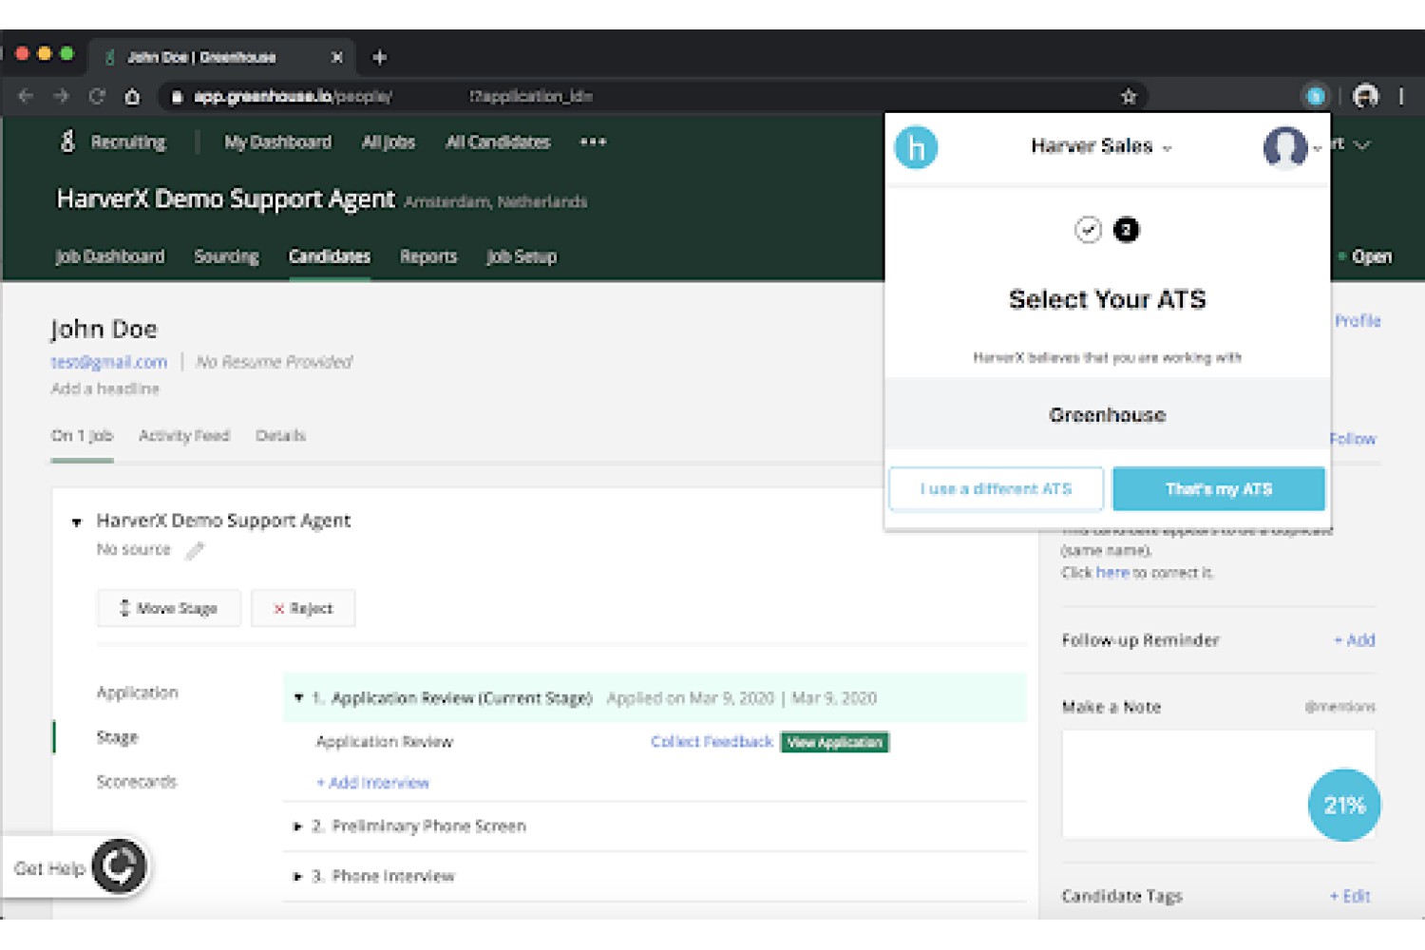Open the user avatar in Harver popup
The image size is (1425, 950).
pos(1285,147)
